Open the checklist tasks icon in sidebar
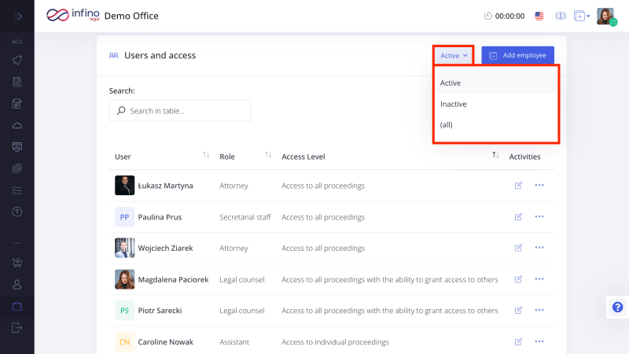Image resolution: width=629 pixels, height=354 pixels. pyautogui.click(x=17, y=190)
